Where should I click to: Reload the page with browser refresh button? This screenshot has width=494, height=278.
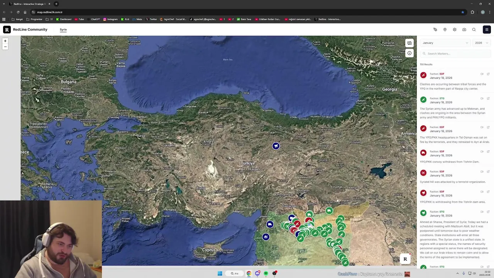pyautogui.click(x=18, y=12)
